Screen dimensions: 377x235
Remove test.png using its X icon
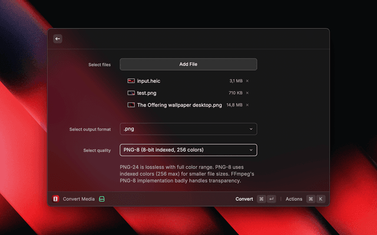coord(247,93)
